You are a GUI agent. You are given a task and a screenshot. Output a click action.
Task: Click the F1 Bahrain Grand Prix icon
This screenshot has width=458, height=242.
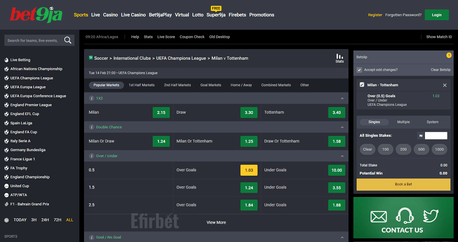pyautogui.click(x=7, y=204)
